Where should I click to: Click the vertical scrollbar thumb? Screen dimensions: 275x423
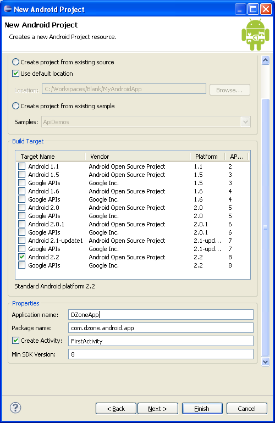265,227
